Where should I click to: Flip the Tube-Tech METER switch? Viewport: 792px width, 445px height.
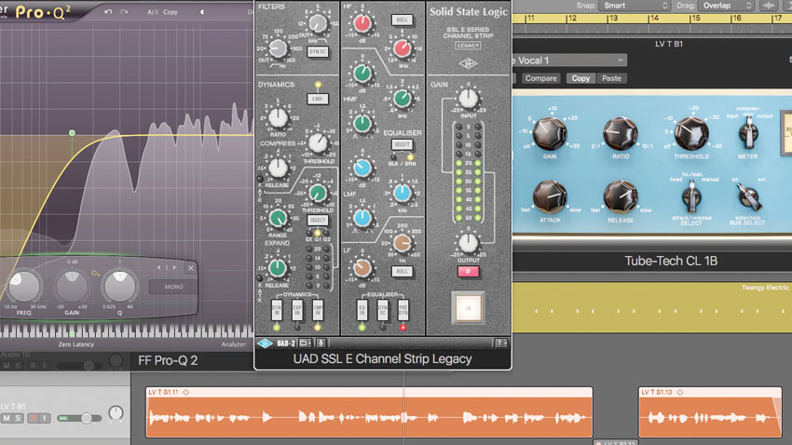747,133
